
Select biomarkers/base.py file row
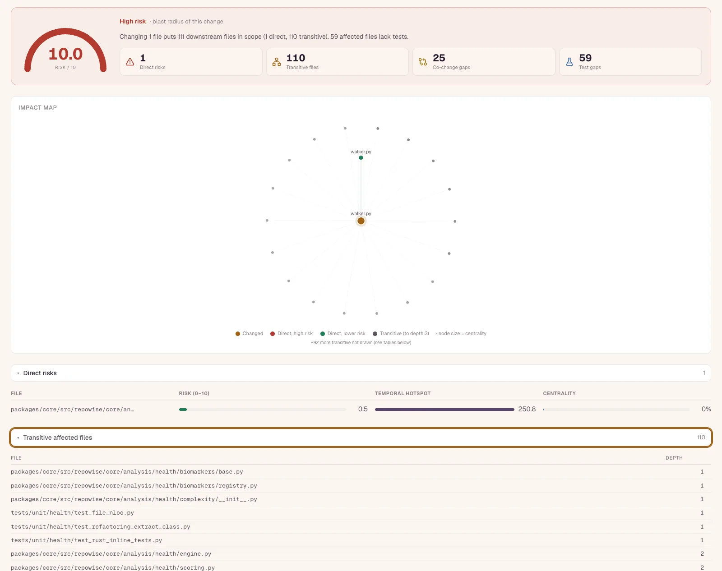[x=361, y=472]
